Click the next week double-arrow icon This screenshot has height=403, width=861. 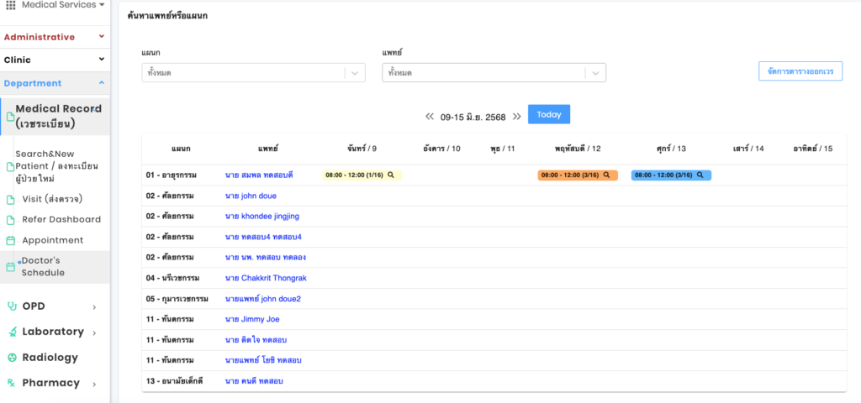click(x=517, y=117)
